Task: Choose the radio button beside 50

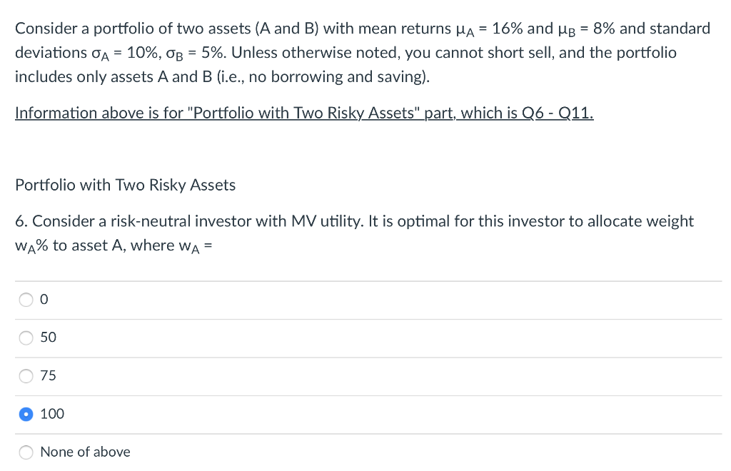Action: point(26,338)
